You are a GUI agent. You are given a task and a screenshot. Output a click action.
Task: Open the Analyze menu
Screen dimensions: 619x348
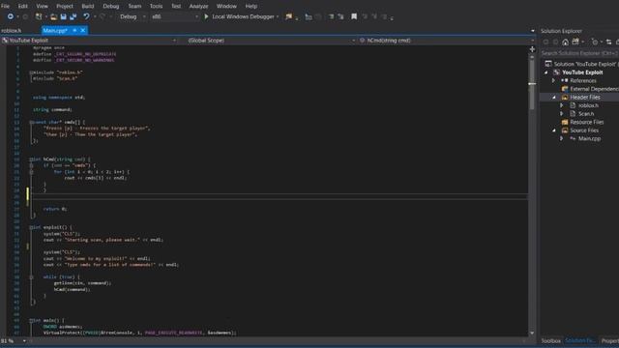198,6
